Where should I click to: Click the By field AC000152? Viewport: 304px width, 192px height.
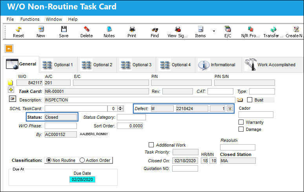click(61, 134)
